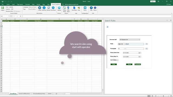Click the search icon next to Participants field
Viewport: 173px width, 97px height.
tap(147, 48)
